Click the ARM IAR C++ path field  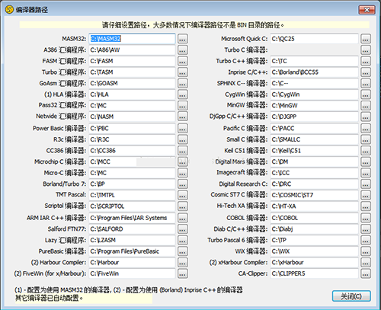coord(132,218)
